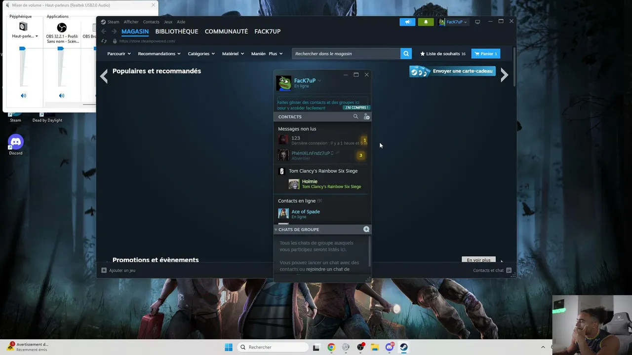This screenshot has width=632, height=355.
Task: Click the Steam taskbar icon
Action: point(404,347)
